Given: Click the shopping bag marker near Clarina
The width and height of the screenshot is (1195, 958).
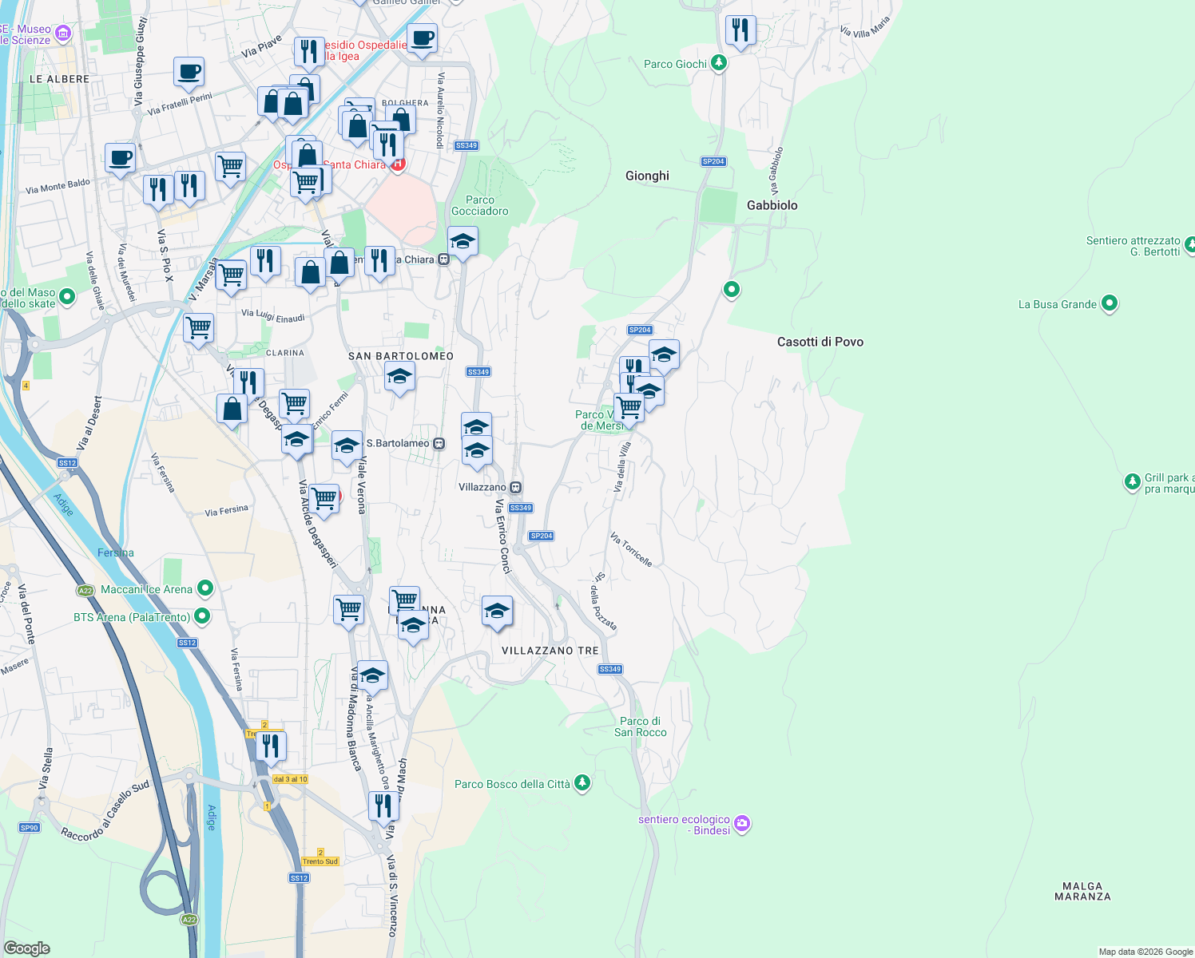Looking at the screenshot, I should 231,408.
